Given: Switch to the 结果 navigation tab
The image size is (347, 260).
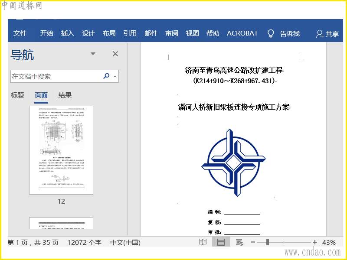Looking at the screenshot, I should 65,95.
